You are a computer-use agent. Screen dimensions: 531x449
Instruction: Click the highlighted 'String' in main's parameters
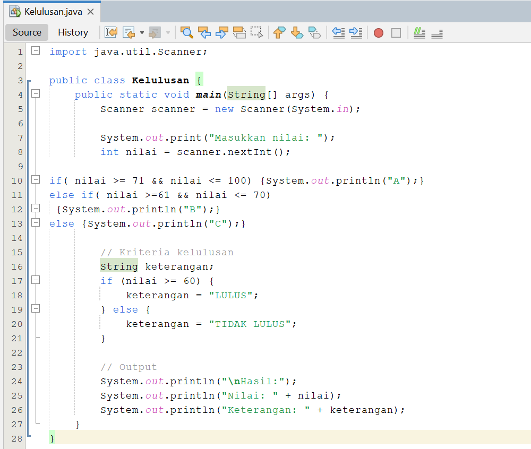coord(246,95)
